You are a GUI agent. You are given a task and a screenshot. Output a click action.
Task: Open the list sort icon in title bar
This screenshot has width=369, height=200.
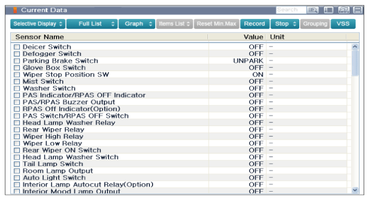[328, 10]
